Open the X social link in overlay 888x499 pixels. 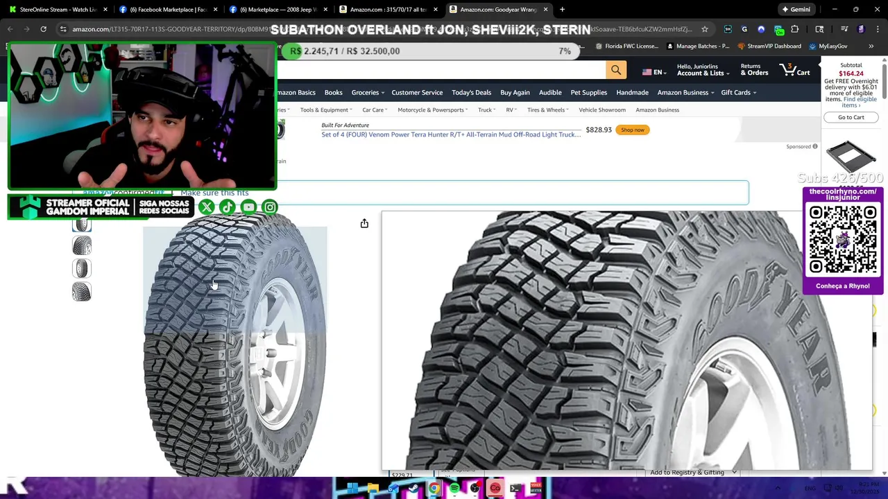tap(206, 207)
